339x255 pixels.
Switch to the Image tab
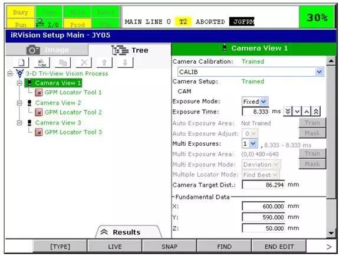(x=47, y=50)
